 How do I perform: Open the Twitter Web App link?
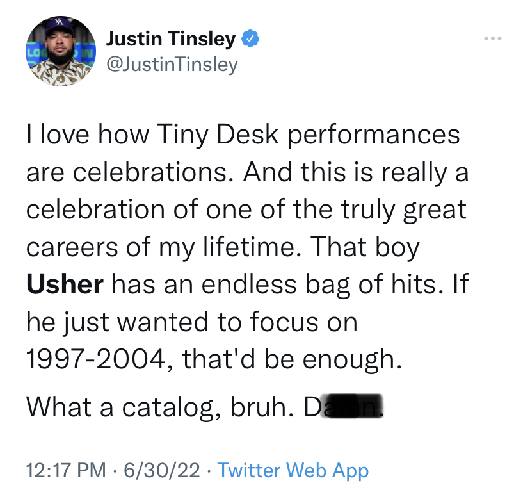click(294, 470)
